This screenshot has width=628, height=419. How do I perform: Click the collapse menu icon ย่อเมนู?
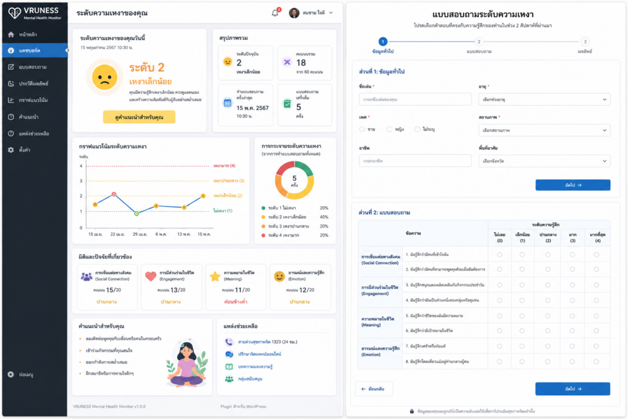(11, 374)
